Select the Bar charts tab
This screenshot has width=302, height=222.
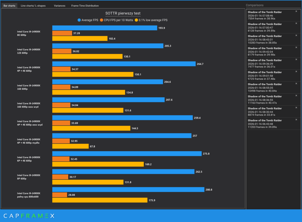tap(9, 6)
